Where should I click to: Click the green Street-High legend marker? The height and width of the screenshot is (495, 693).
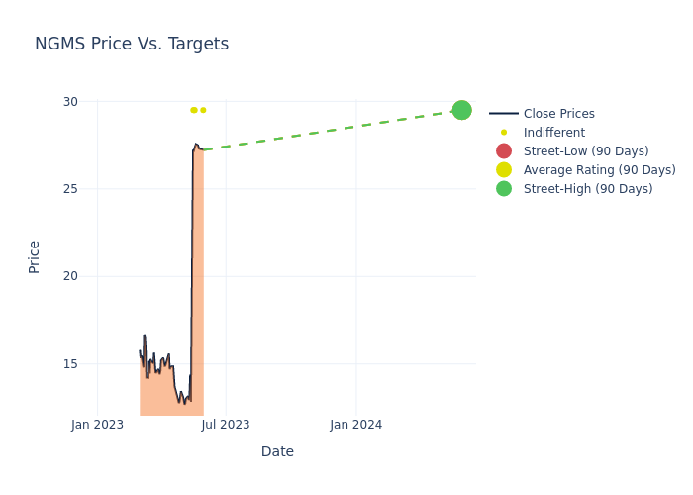pos(504,189)
